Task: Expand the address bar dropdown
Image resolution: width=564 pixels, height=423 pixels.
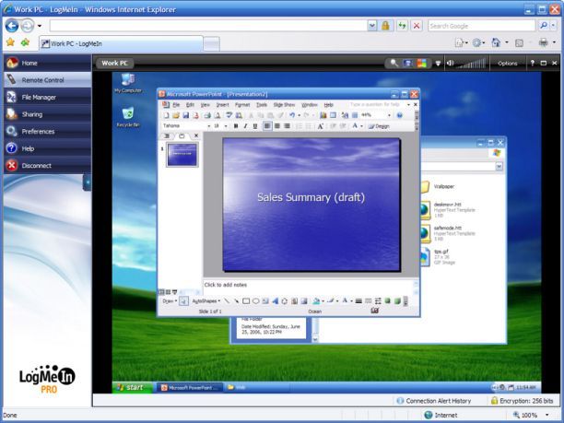Action: coord(372,26)
